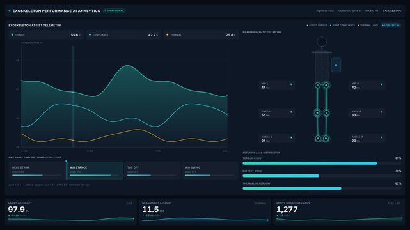The height and width of the screenshot is (230, 410).
Task: Click the HIP-L card status dot
Action: [291, 84]
